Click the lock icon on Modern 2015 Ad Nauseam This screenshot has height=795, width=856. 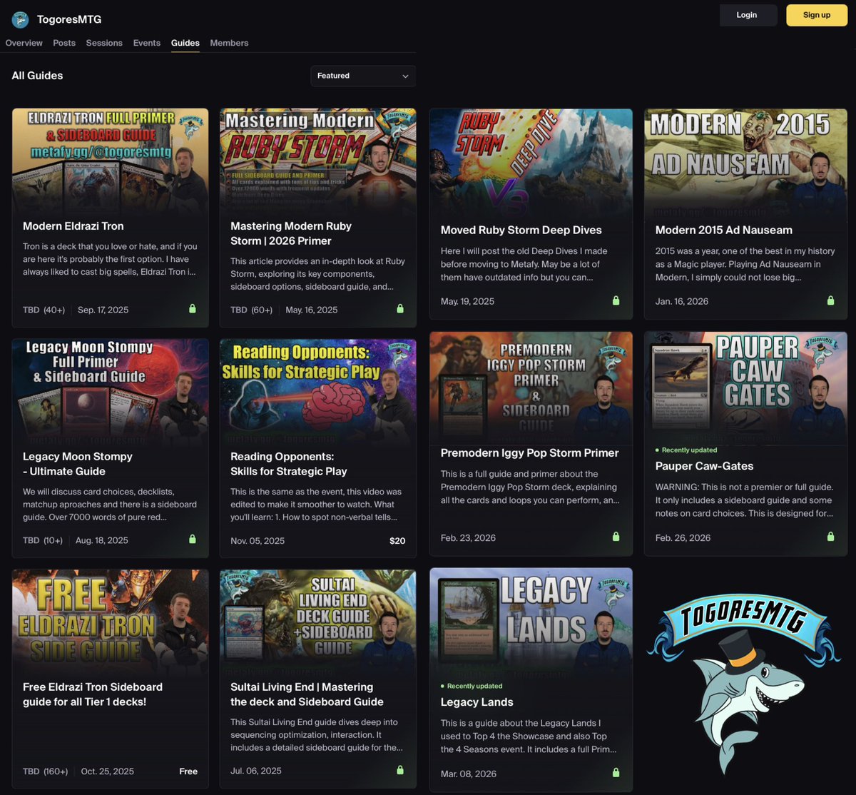[x=831, y=300]
